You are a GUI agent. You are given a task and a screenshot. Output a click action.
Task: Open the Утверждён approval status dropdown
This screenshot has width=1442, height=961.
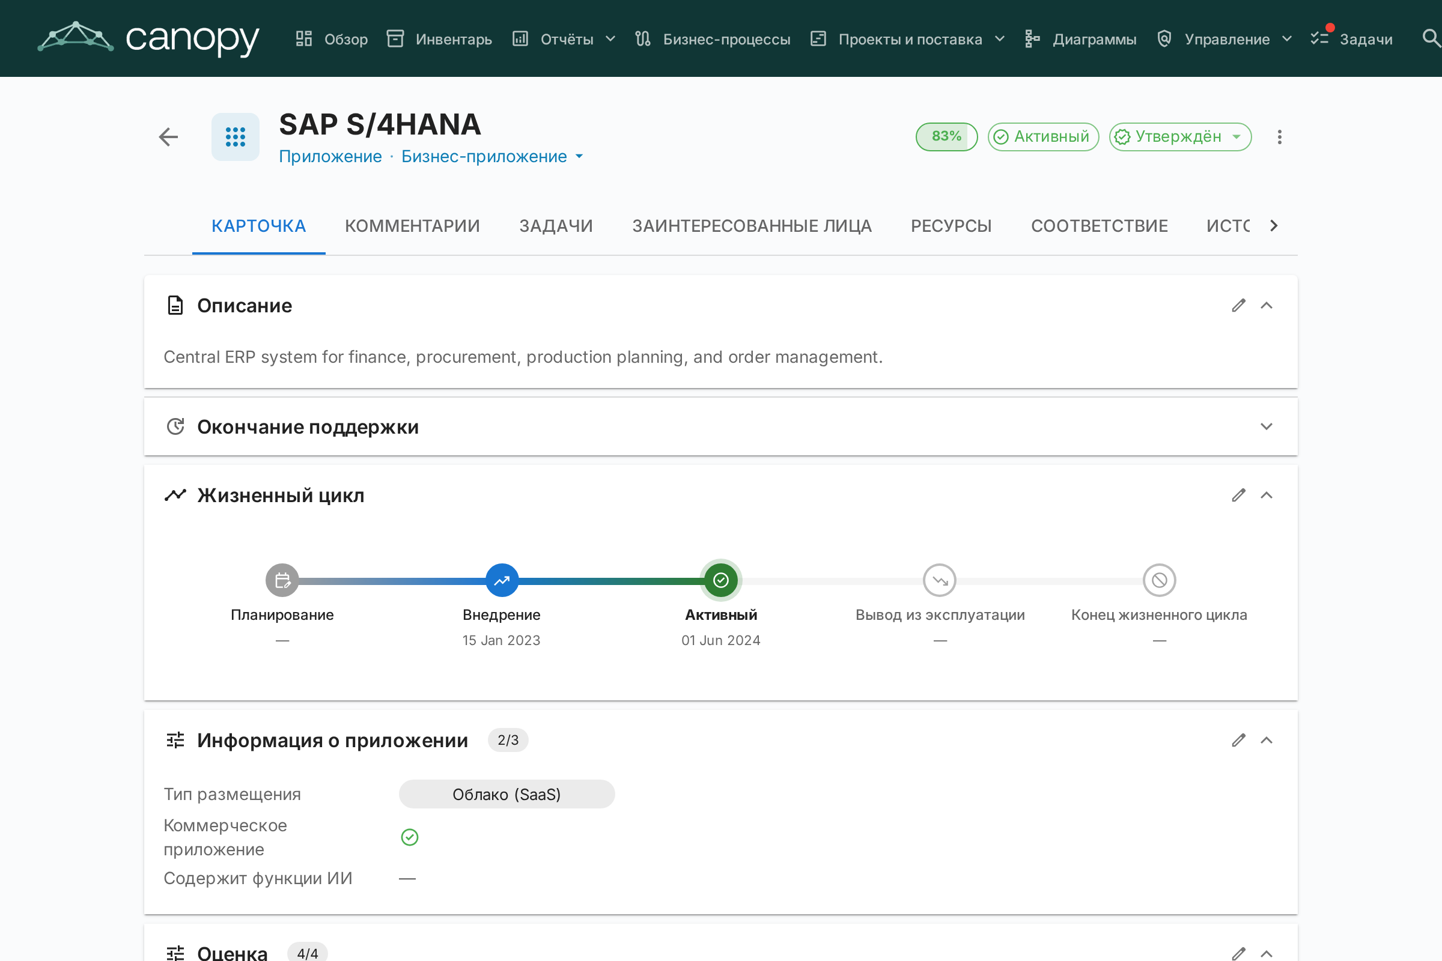point(1180,137)
